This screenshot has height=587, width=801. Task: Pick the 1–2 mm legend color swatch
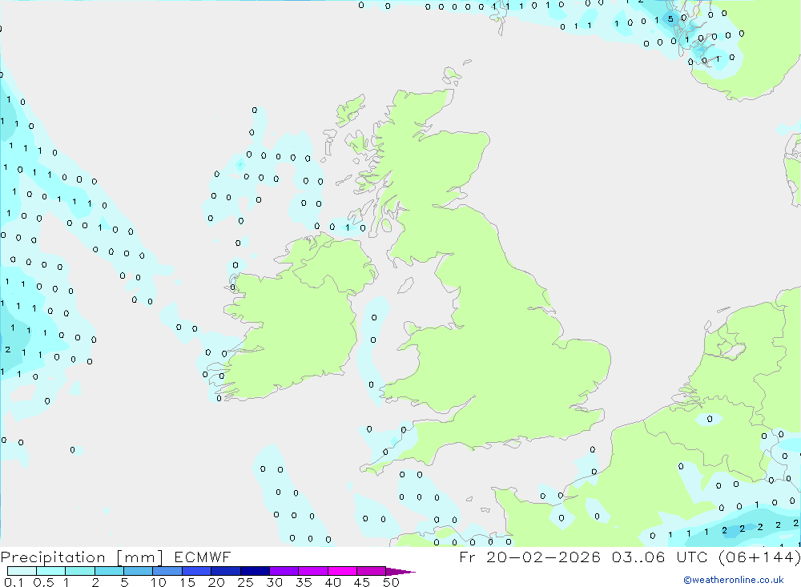point(80,571)
